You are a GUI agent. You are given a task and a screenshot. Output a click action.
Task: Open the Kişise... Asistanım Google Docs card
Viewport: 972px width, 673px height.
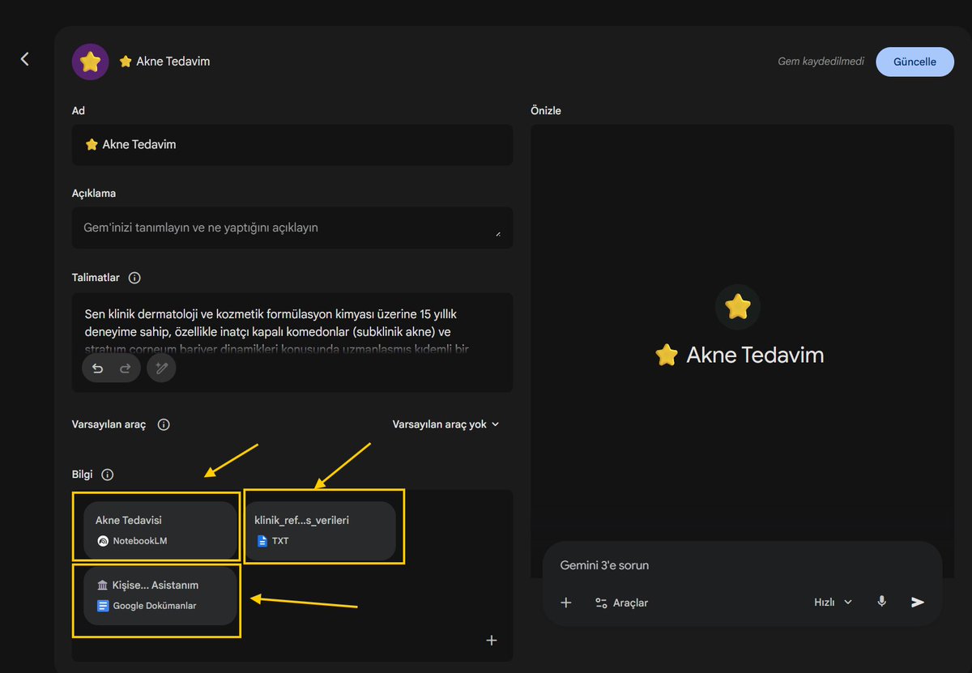tap(160, 595)
